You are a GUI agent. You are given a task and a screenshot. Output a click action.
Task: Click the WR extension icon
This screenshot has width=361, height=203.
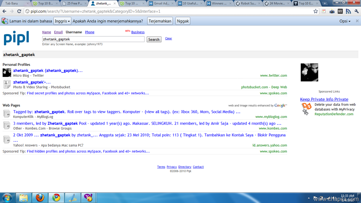point(340,11)
